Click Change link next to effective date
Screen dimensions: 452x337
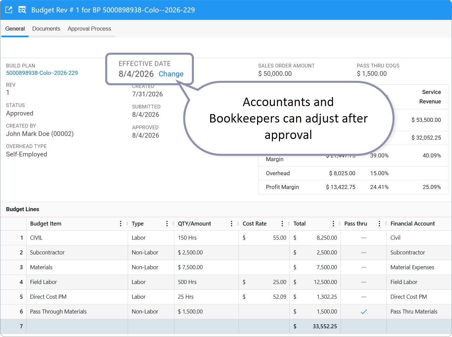[x=171, y=74]
